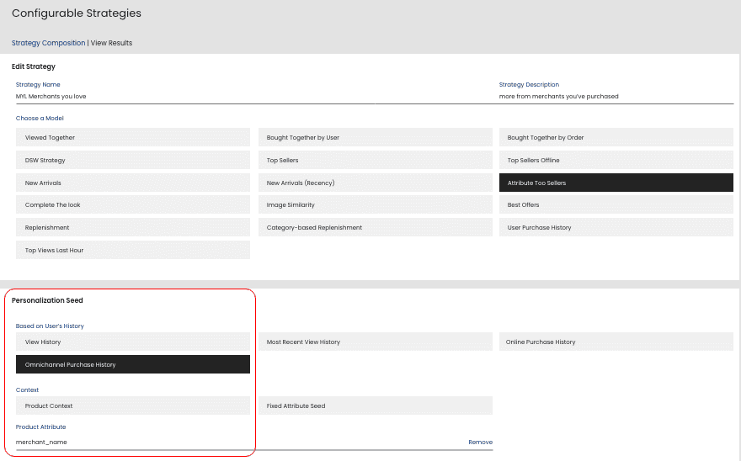741x461 pixels.
Task: Remove the merchant_name product attribute
Action: [x=480, y=442]
